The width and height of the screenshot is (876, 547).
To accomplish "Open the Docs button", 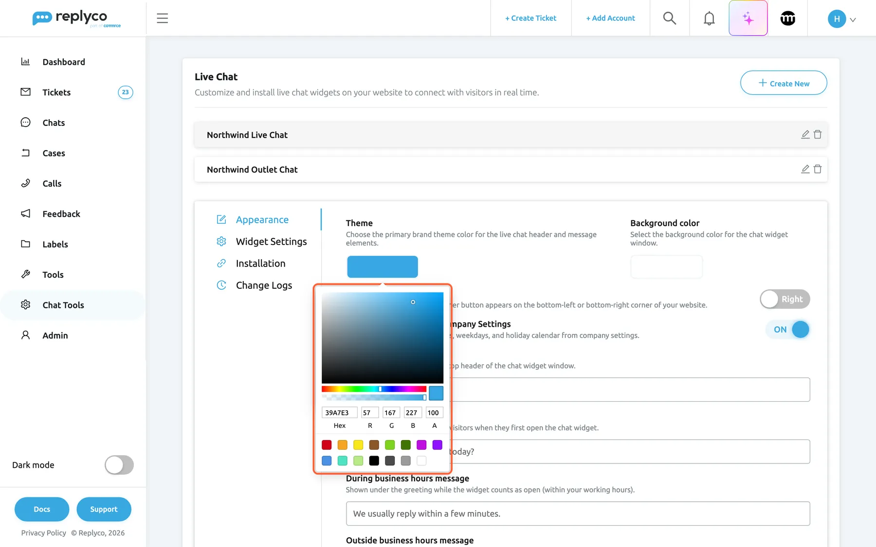I will pos(42,509).
